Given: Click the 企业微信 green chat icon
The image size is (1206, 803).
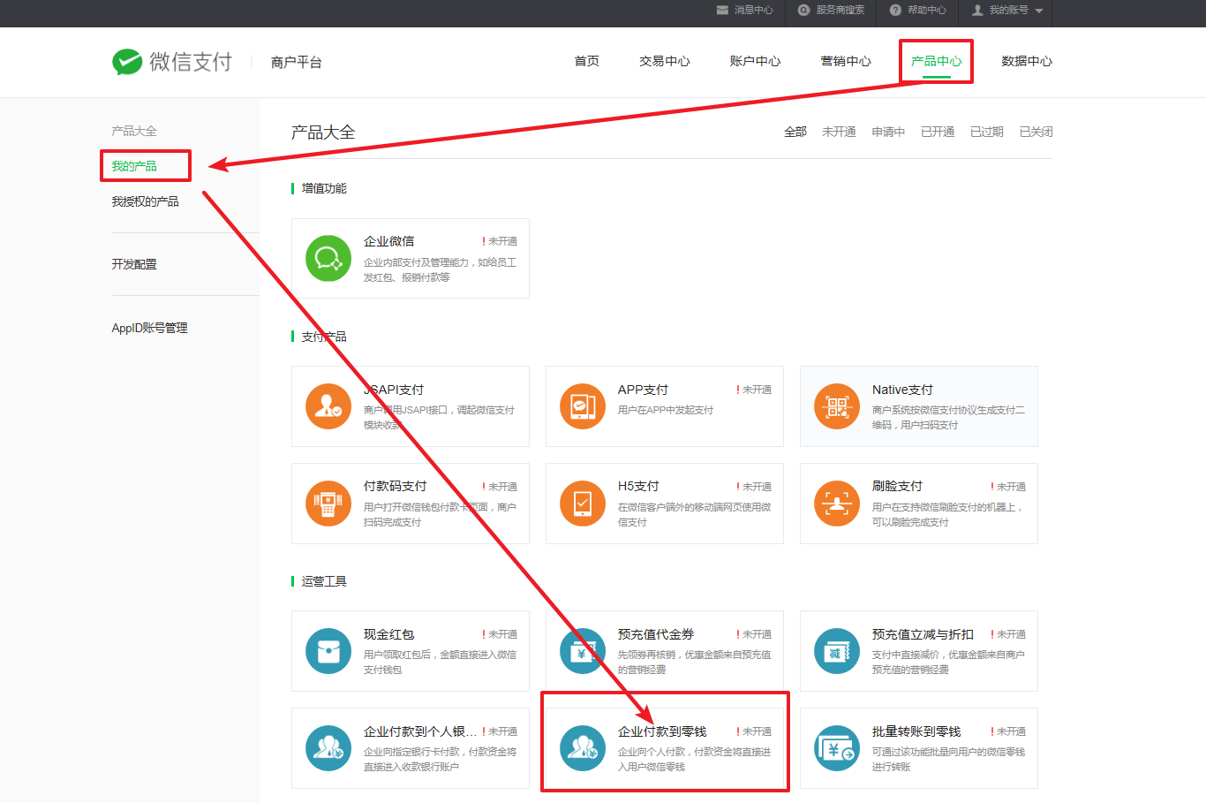Looking at the screenshot, I should (x=328, y=258).
